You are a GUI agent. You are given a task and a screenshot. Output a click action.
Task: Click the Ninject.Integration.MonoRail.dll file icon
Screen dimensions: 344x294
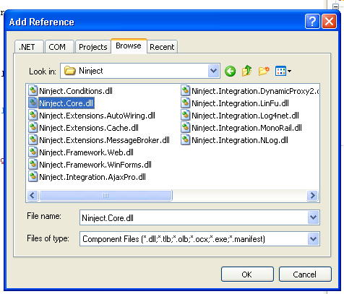[x=186, y=128]
